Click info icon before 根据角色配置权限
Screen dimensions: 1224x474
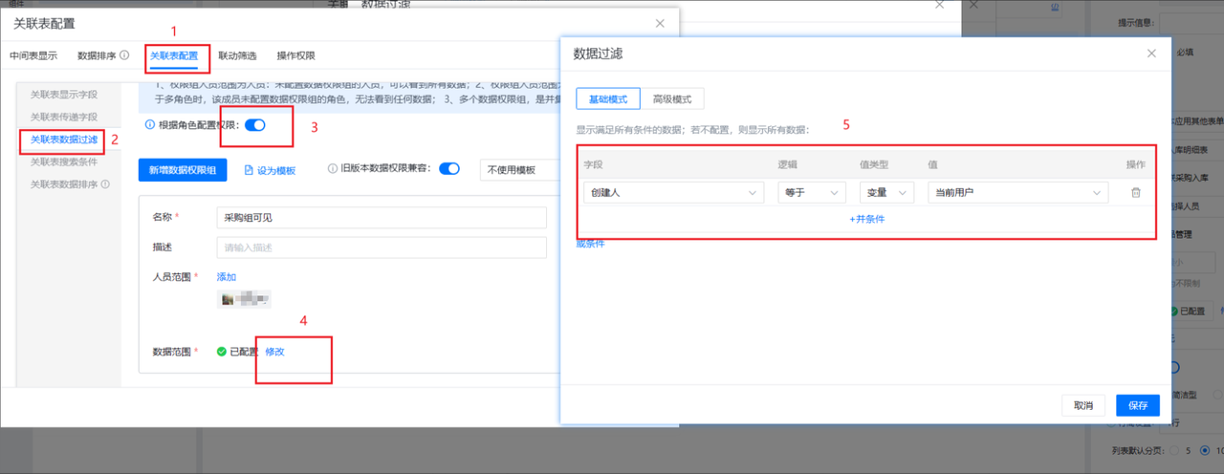tap(148, 124)
